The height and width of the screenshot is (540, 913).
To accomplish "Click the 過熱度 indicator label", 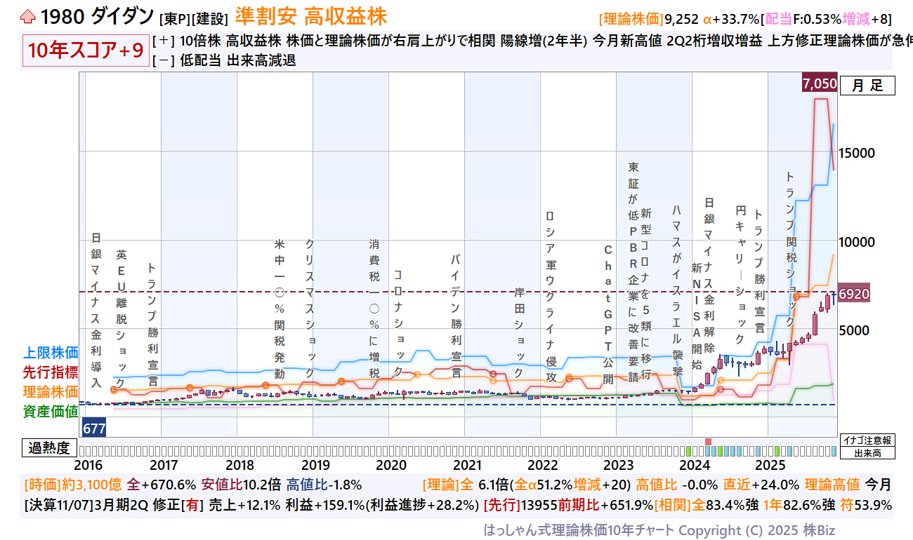I will (49, 448).
